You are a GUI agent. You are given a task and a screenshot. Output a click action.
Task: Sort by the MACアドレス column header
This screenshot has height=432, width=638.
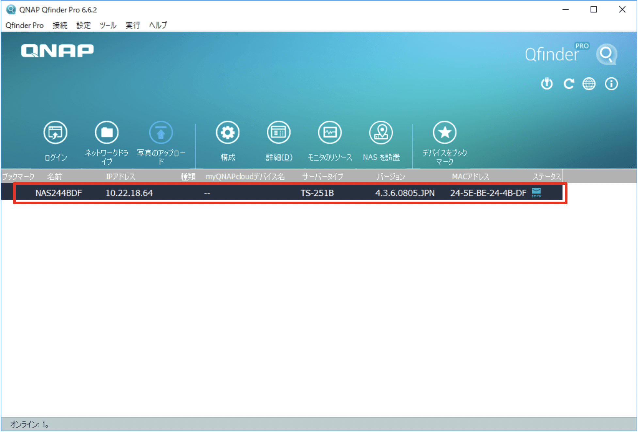pos(471,177)
